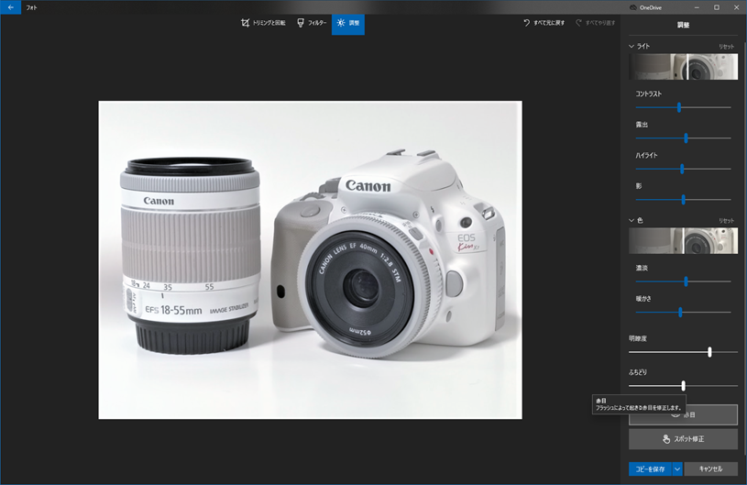Click the brightness sun icon
This screenshot has width=747, height=485.
pos(341,23)
